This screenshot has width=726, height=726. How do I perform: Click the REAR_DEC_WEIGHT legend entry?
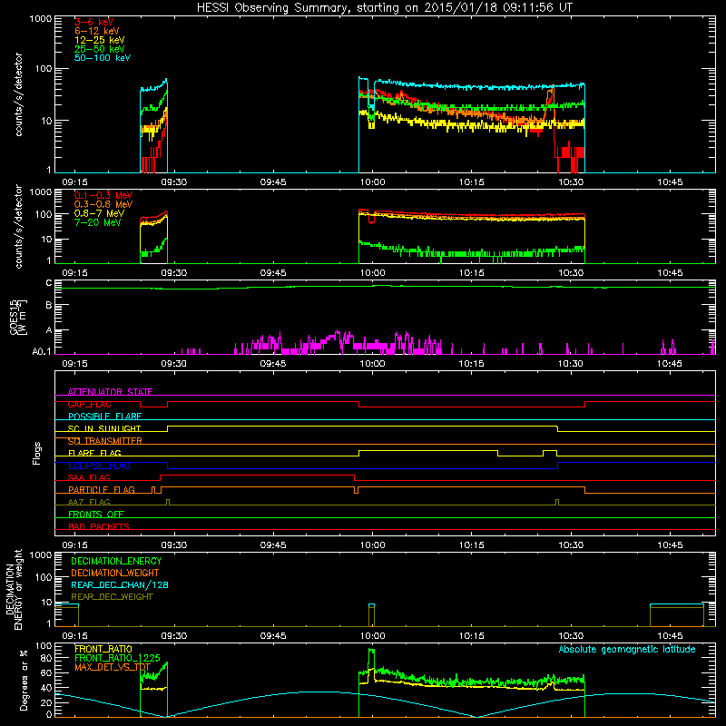click(112, 597)
